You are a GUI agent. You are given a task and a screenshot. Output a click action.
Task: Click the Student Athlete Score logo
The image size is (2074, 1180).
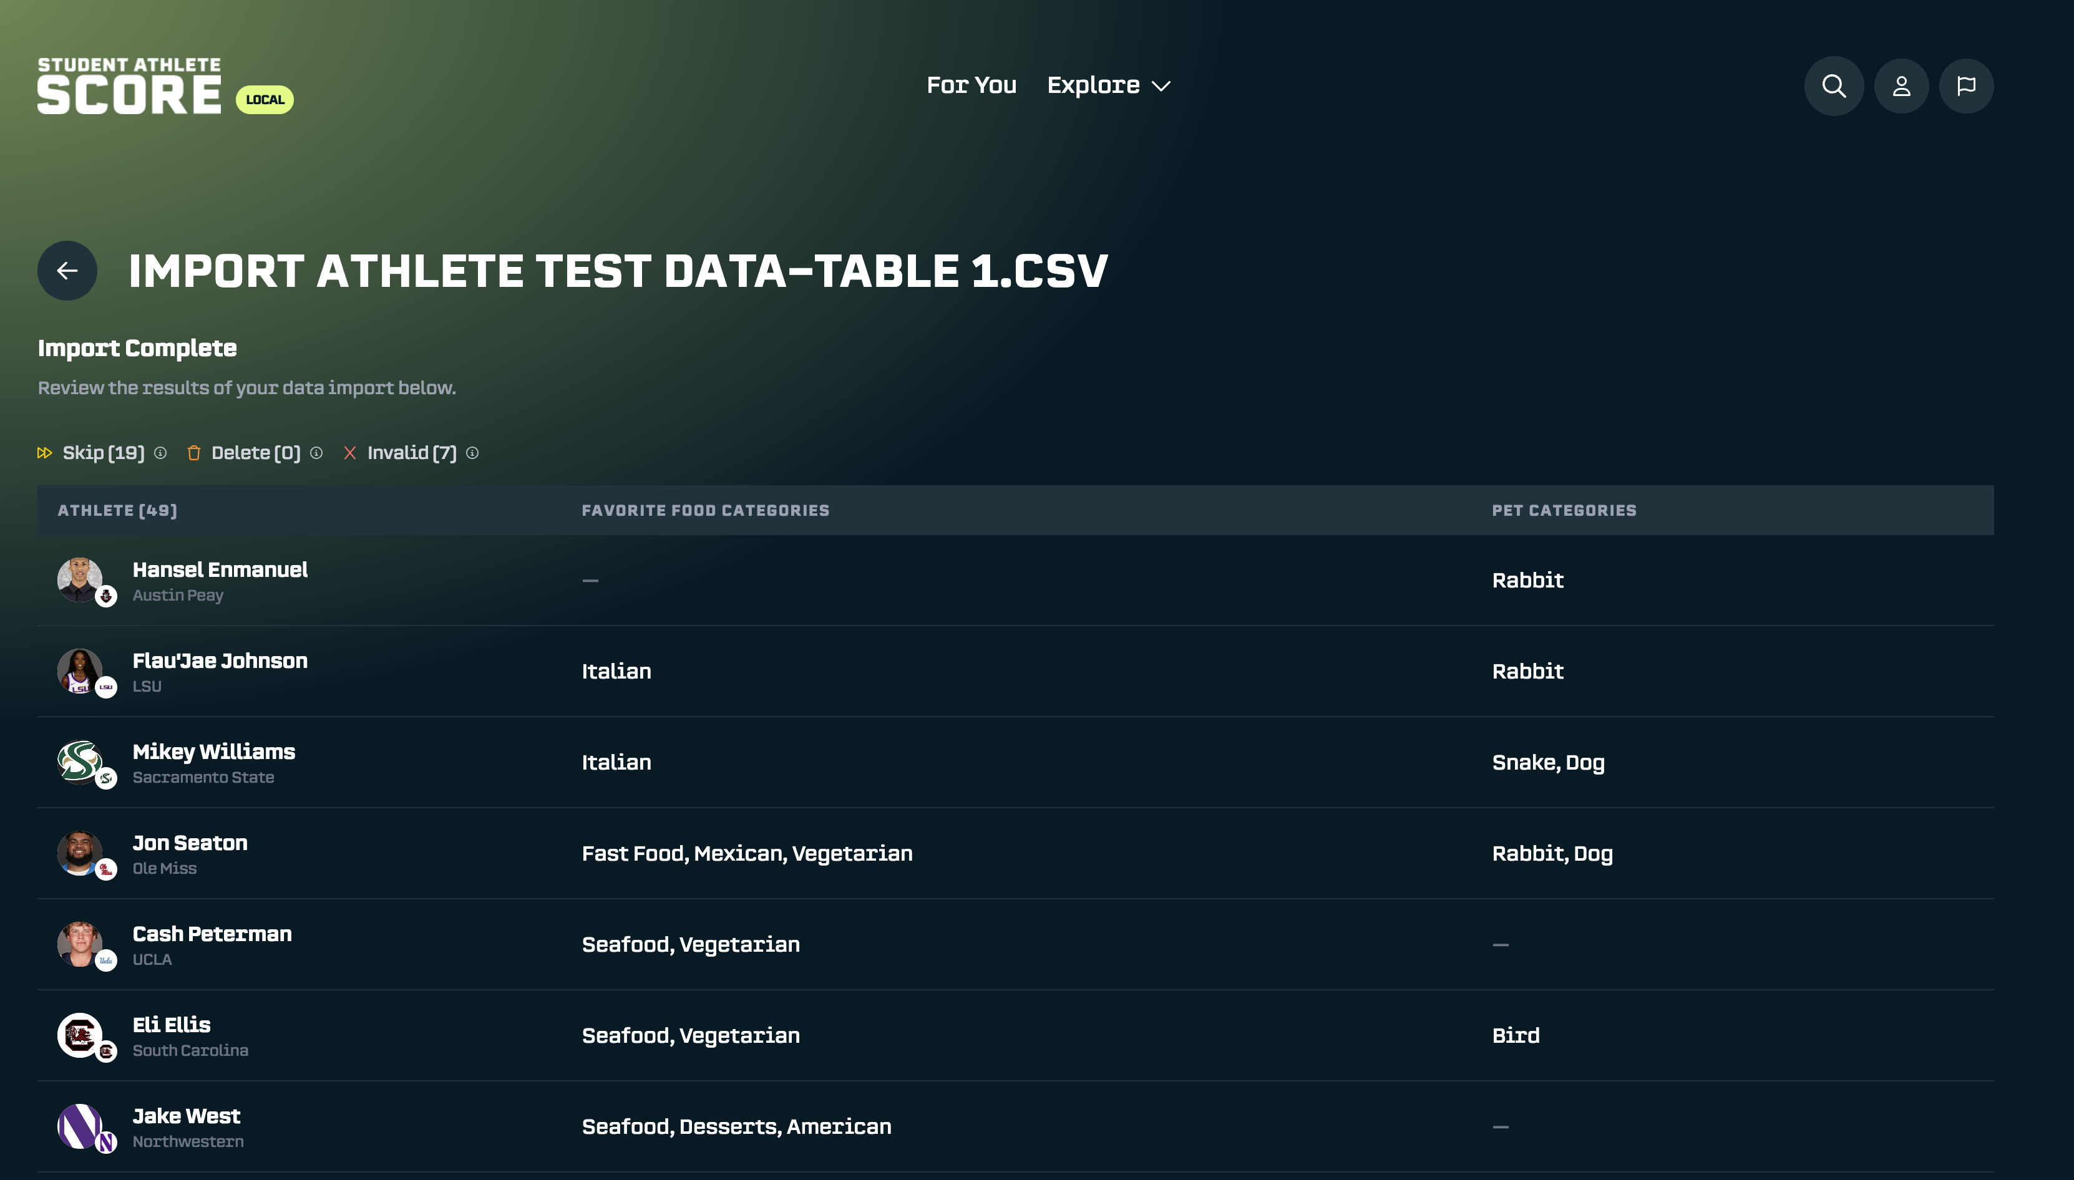(130, 86)
